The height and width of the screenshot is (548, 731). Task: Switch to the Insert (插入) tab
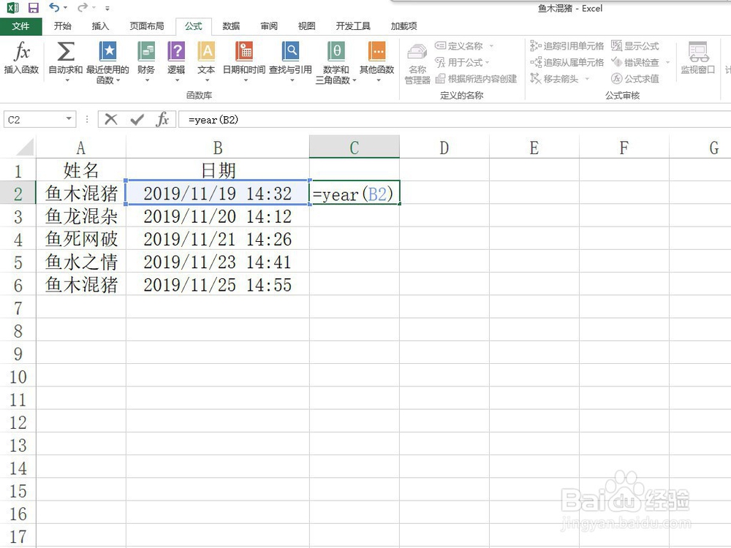pos(100,26)
